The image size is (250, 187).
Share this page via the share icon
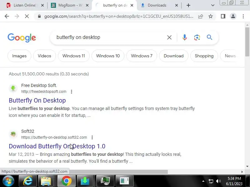[x=201, y=16]
